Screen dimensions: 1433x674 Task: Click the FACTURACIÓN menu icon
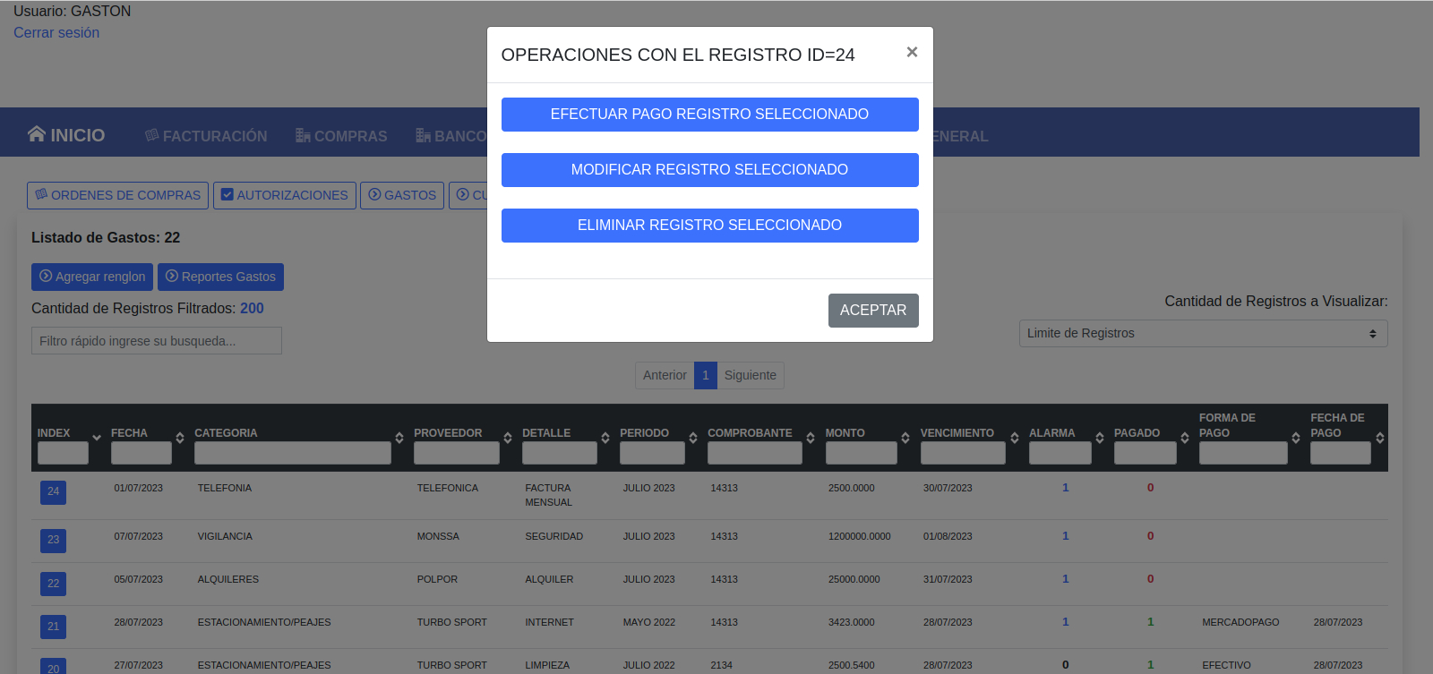pos(152,135)
